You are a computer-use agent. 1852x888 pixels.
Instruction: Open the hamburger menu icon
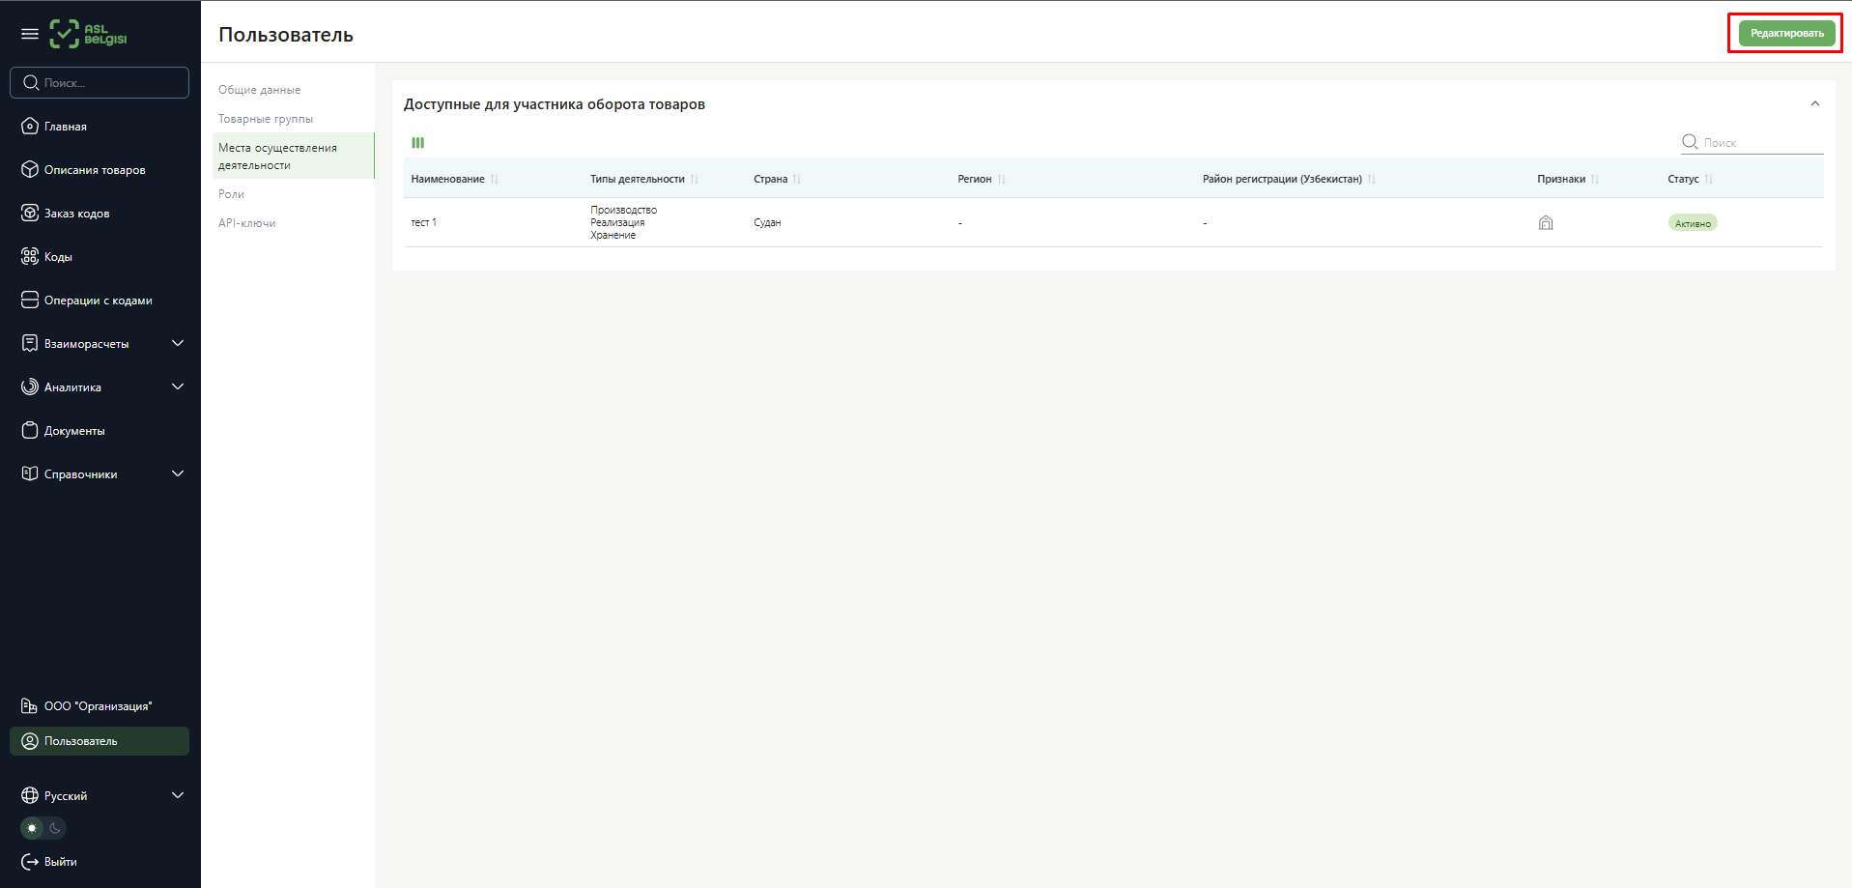(x=30, y=34)
